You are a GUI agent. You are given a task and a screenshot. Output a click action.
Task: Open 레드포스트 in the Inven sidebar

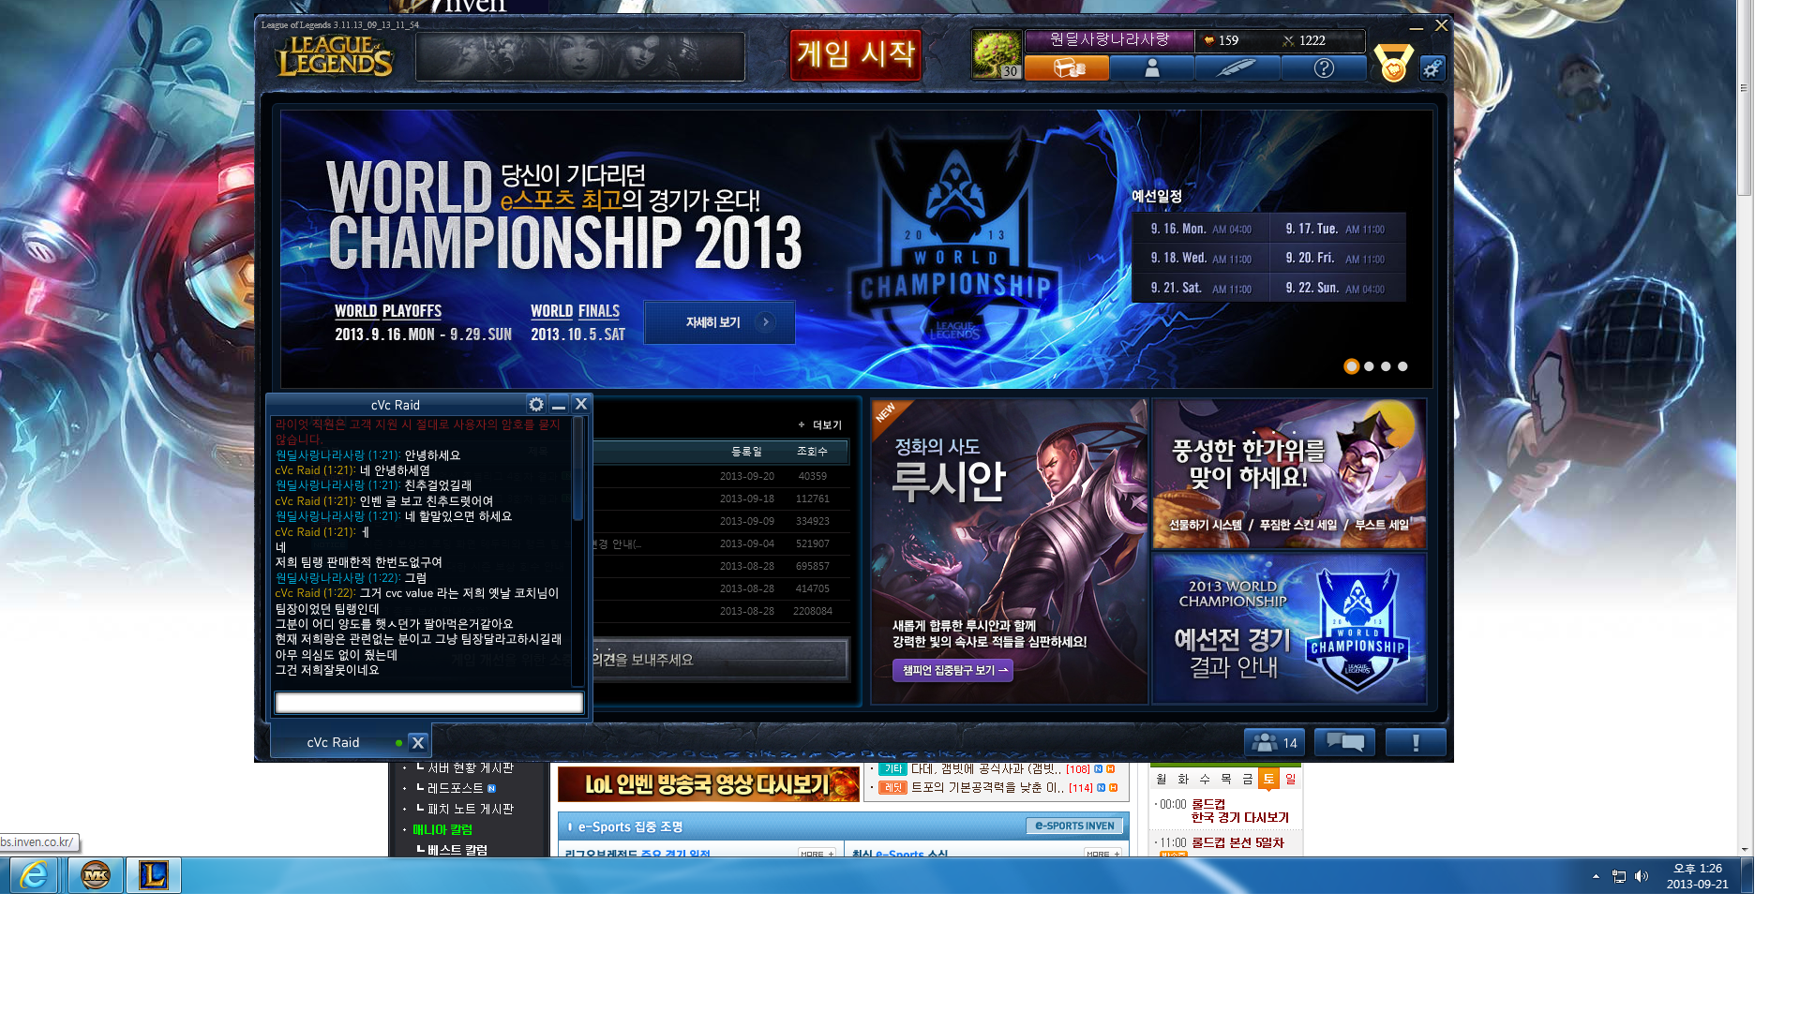pos(456,788)
